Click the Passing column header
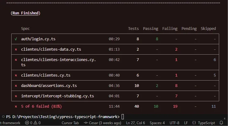Screen dimensions: 228x126 150,29
